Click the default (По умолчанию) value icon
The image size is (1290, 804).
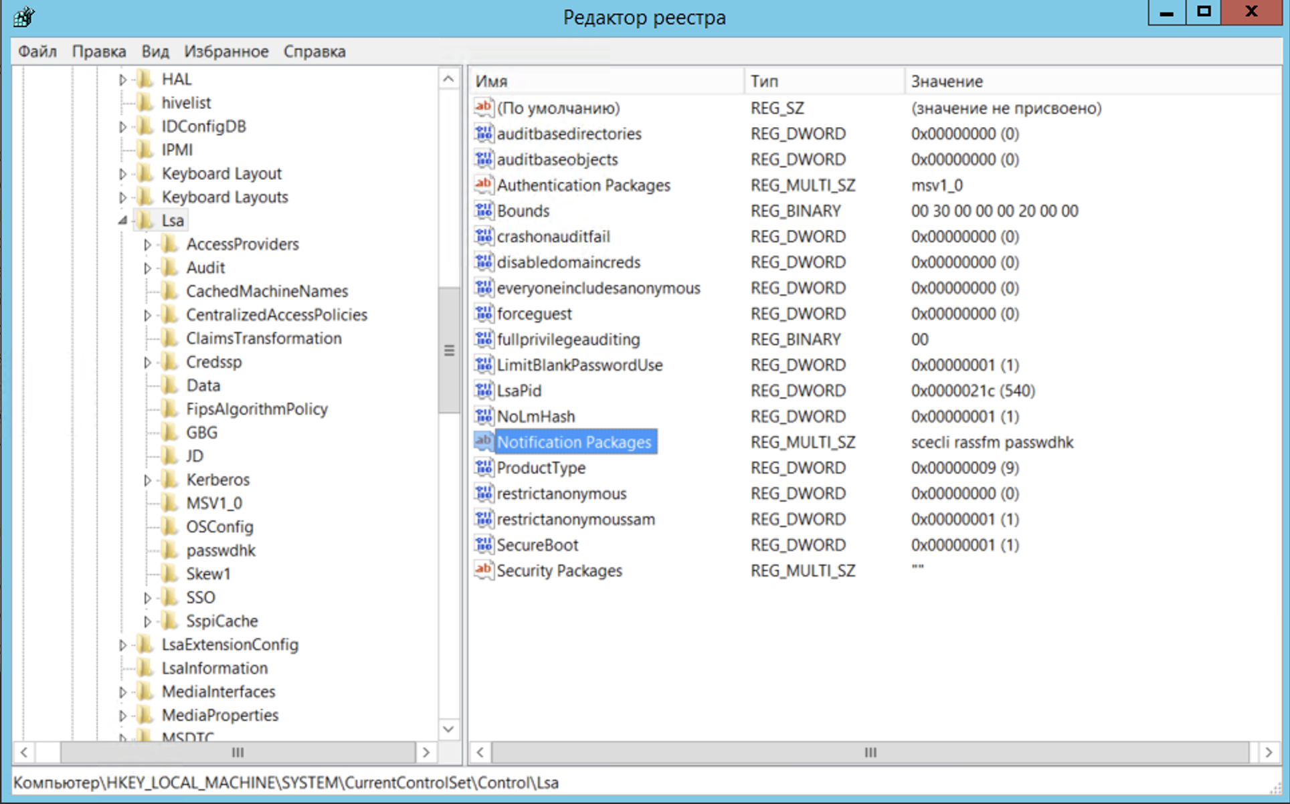(x=483, y=108)
